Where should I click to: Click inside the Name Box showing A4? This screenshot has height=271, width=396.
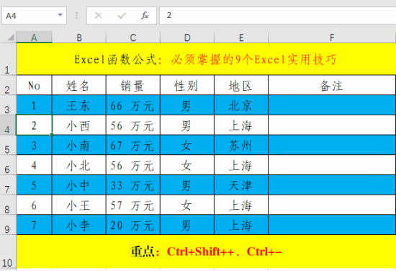tap(30, 16)
